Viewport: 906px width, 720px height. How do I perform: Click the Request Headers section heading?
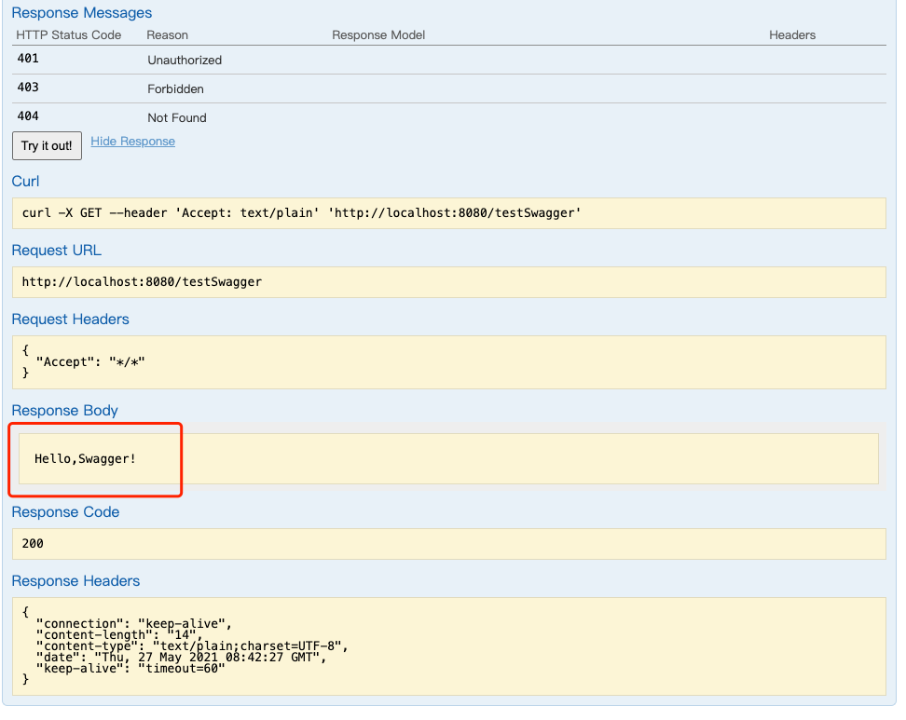coord(70,319)
